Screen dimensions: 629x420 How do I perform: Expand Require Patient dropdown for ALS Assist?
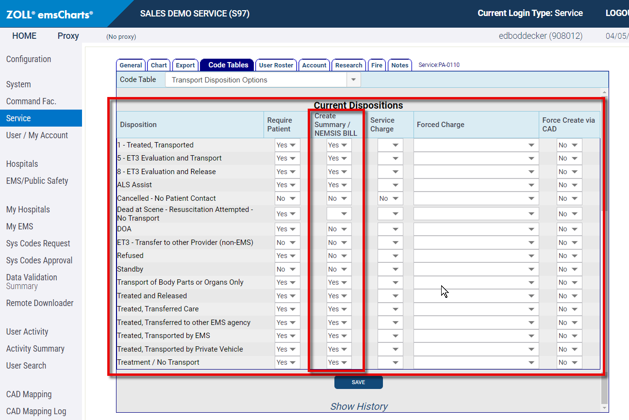point(287,185)
